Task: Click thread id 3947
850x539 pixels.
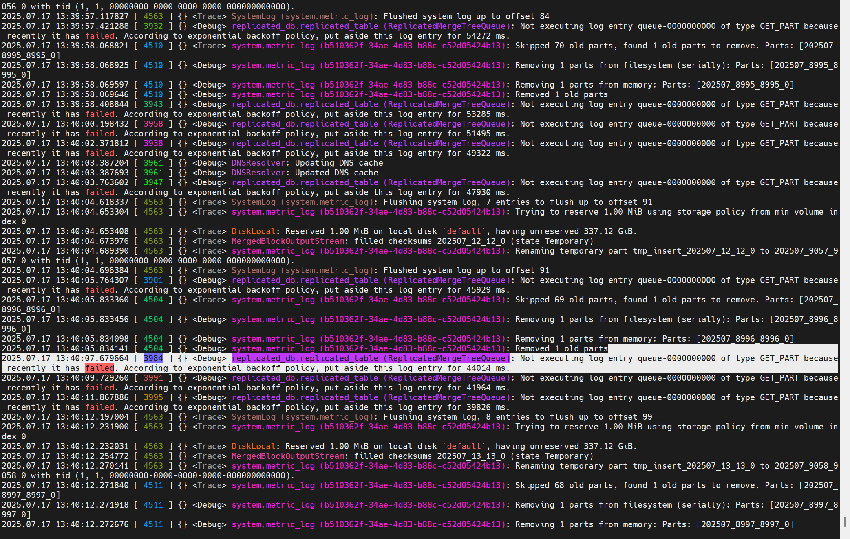Action: click(x=153, y=182)
